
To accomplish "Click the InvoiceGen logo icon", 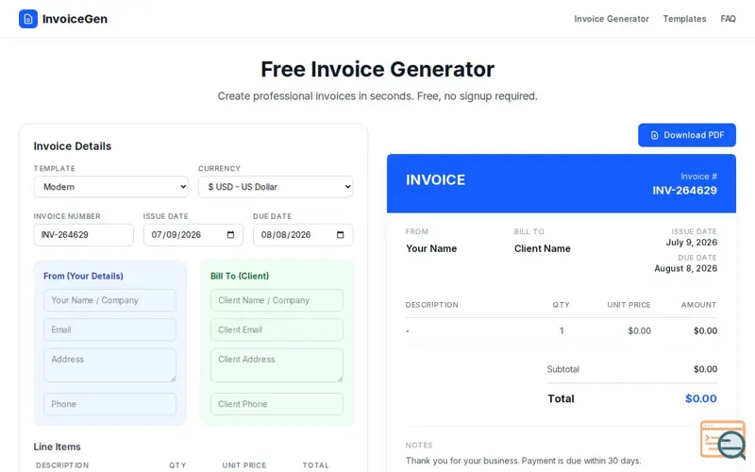I will 28,19.
